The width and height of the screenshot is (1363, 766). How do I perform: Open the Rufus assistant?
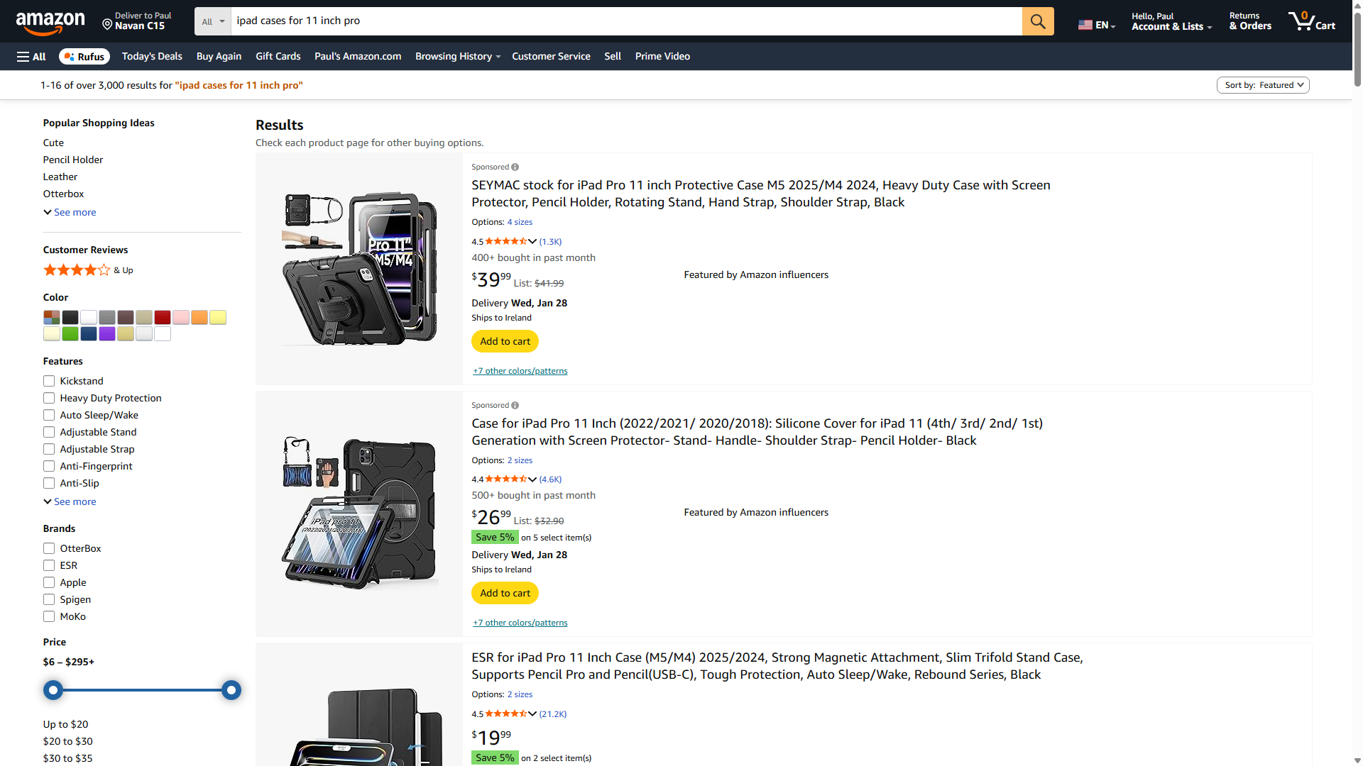pyautogui.click(x=84, y=57)
